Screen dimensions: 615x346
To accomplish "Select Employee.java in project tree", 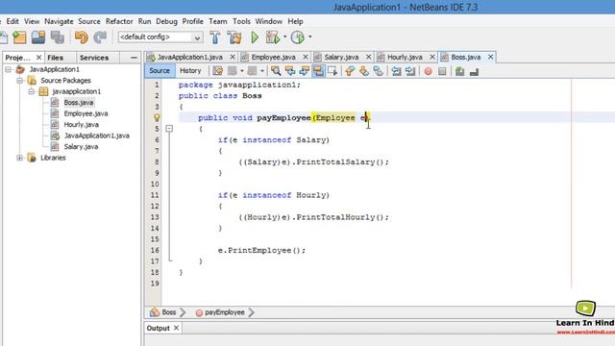I will [x=86, y=113].
